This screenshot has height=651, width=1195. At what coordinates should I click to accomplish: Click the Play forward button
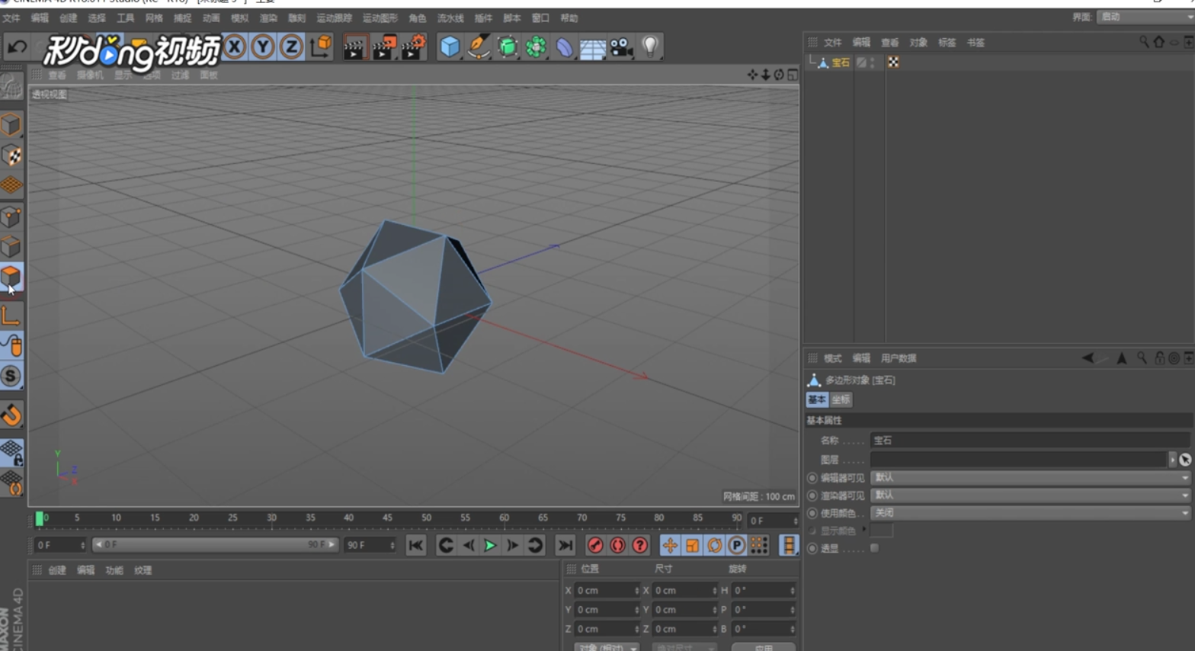490,545
